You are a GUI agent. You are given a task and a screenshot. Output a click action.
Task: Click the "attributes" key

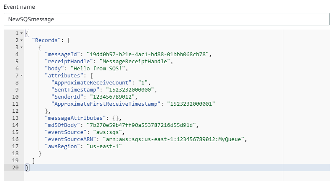pyautogui.click(x=64, y=76)
